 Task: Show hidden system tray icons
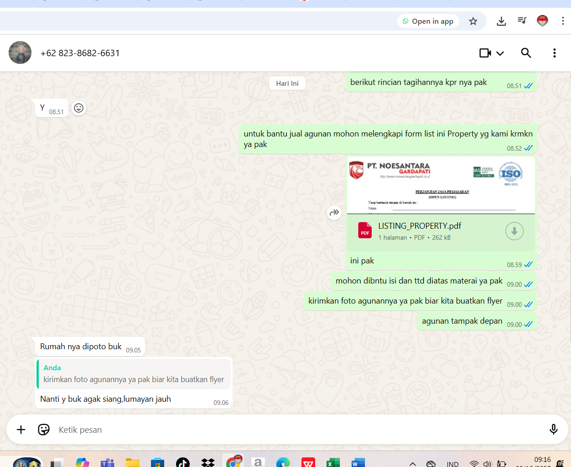tap(412, 463)
